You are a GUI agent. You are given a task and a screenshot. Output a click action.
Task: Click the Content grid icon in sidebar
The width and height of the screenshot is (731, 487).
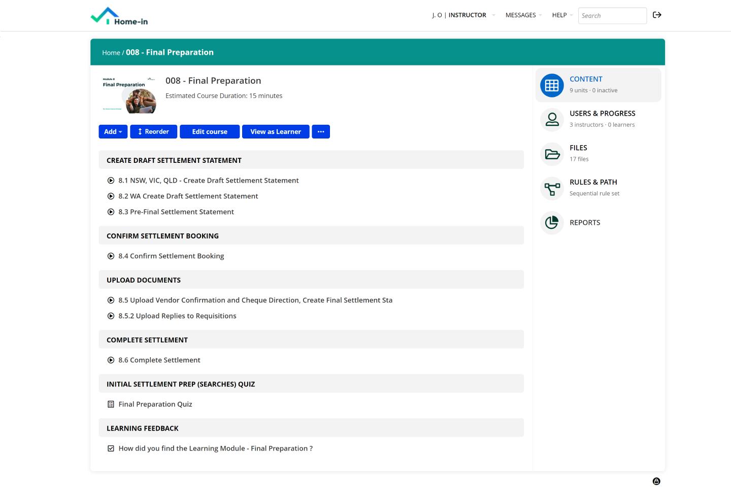tap(552, 85)
